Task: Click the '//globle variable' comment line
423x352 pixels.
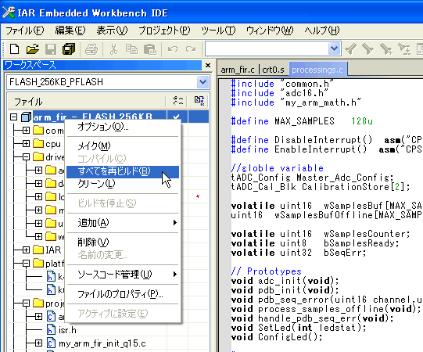Action: point(278,168)
